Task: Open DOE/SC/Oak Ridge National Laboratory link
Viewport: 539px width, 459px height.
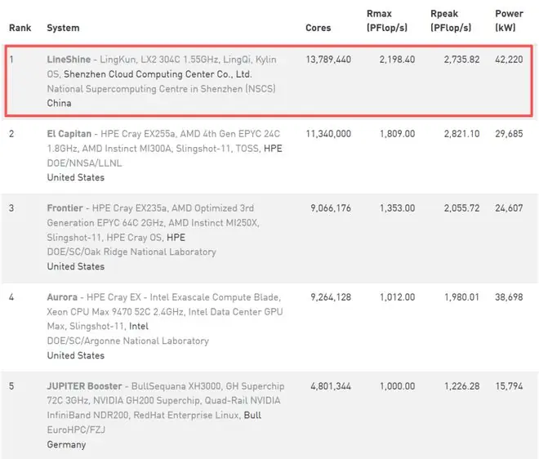Action: pyautogui.click(x=131, y=252)
